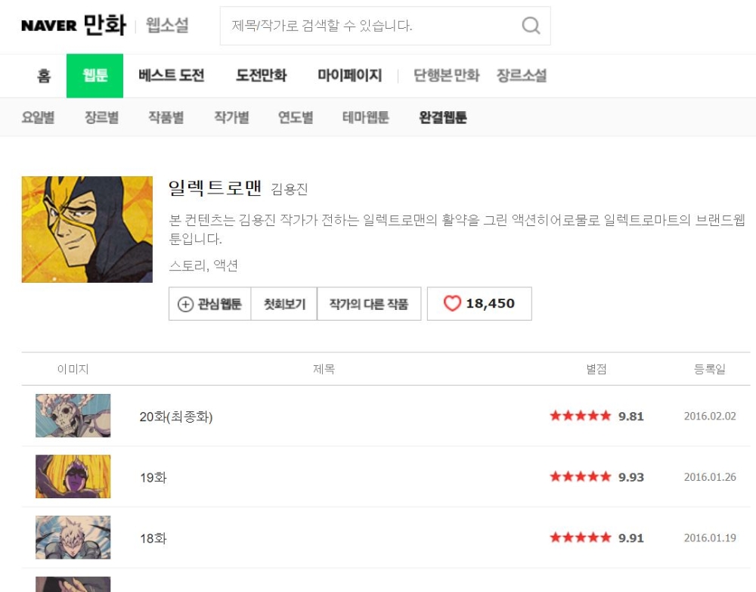This screenshot has width=756, height=592.
Task: Click date 2016.01.26
Action: pos(710,477)
